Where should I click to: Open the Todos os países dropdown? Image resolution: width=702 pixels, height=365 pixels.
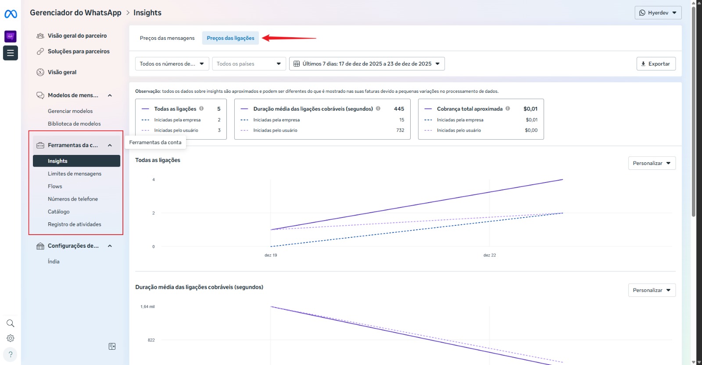[249, 64]
